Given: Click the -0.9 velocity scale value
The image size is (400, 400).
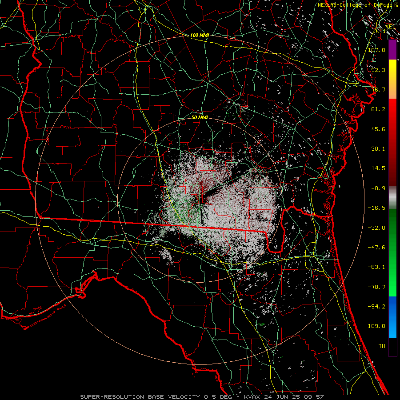Looking at the screenshot, I should click(x=378, y=188).
